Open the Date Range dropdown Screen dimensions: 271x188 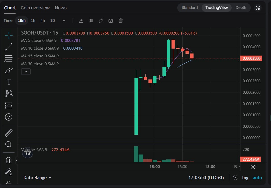(x=38, y=178)
